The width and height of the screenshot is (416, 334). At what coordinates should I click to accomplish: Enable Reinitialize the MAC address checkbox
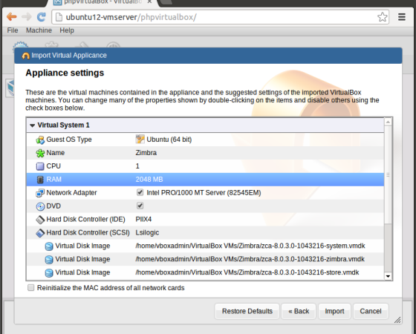pyautogui.click(x=31, y=288)
